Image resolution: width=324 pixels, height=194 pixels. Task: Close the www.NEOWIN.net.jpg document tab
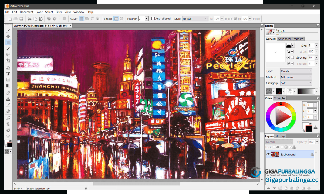[x=70, y=26]
